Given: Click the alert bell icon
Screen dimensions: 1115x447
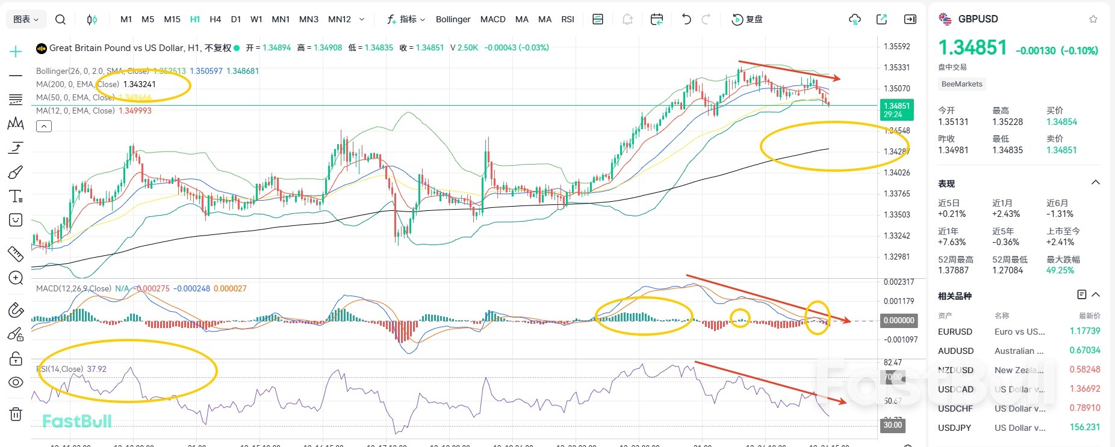Looking at the screenshot, I should (x=627, y=19).
